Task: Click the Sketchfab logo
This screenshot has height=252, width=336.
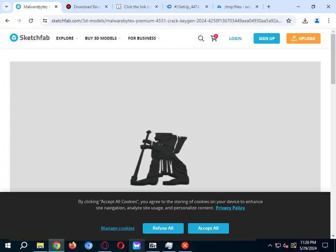Action: 30,38
